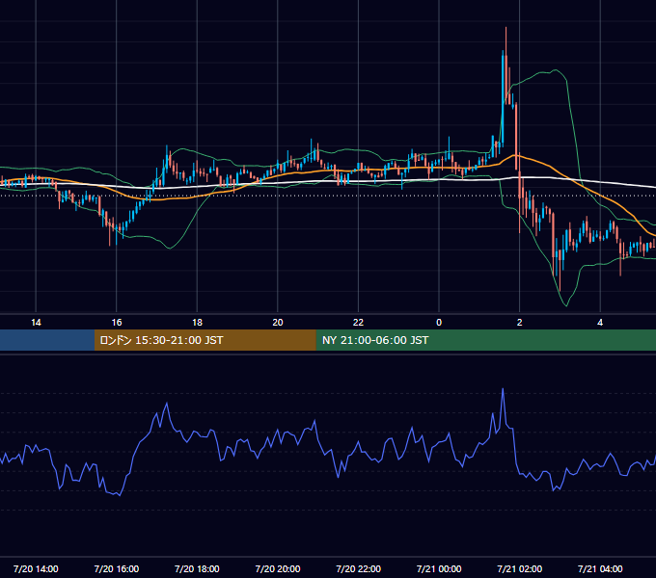Click the oscillator's highest peak near 7/21 02:00
Image resolution: width=656 pixels, height=578 pixels.
tap(503, 389)
